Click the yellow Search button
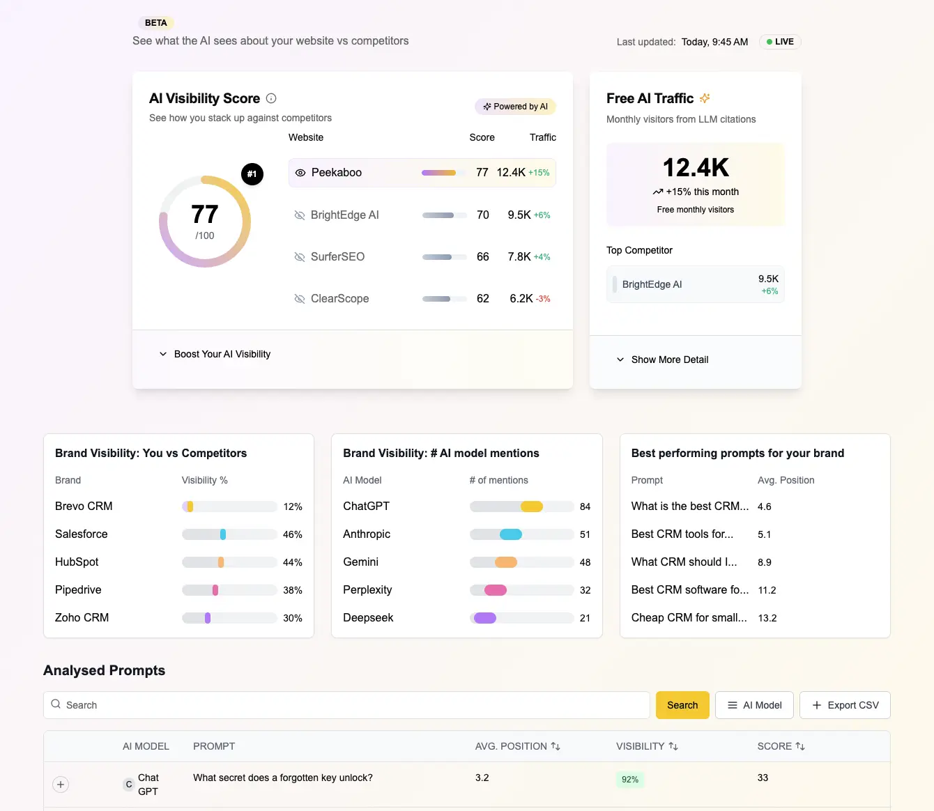This screenshot has width=934, height=811. 682,705
